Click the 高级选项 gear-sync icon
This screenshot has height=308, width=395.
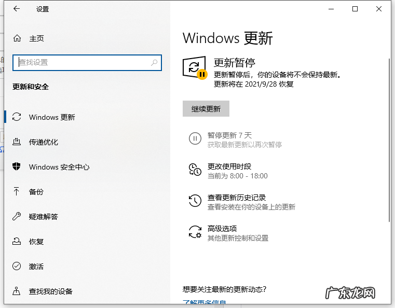tap(195, 232)
